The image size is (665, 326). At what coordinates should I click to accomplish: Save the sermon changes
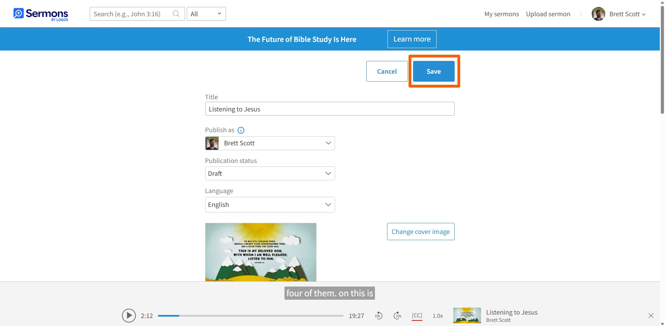coord(434,71)
